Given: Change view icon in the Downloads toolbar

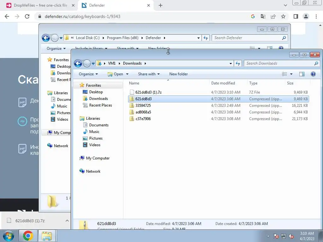Looking at the screenshot, I should (x=285, y=74).
